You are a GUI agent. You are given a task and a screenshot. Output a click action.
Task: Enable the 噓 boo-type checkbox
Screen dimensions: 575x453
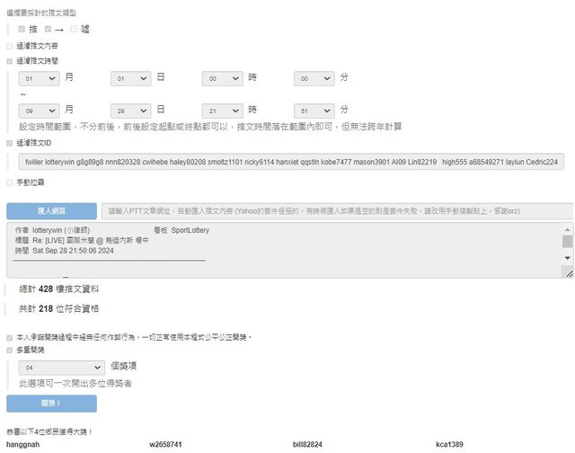click(x=74, y=29)
